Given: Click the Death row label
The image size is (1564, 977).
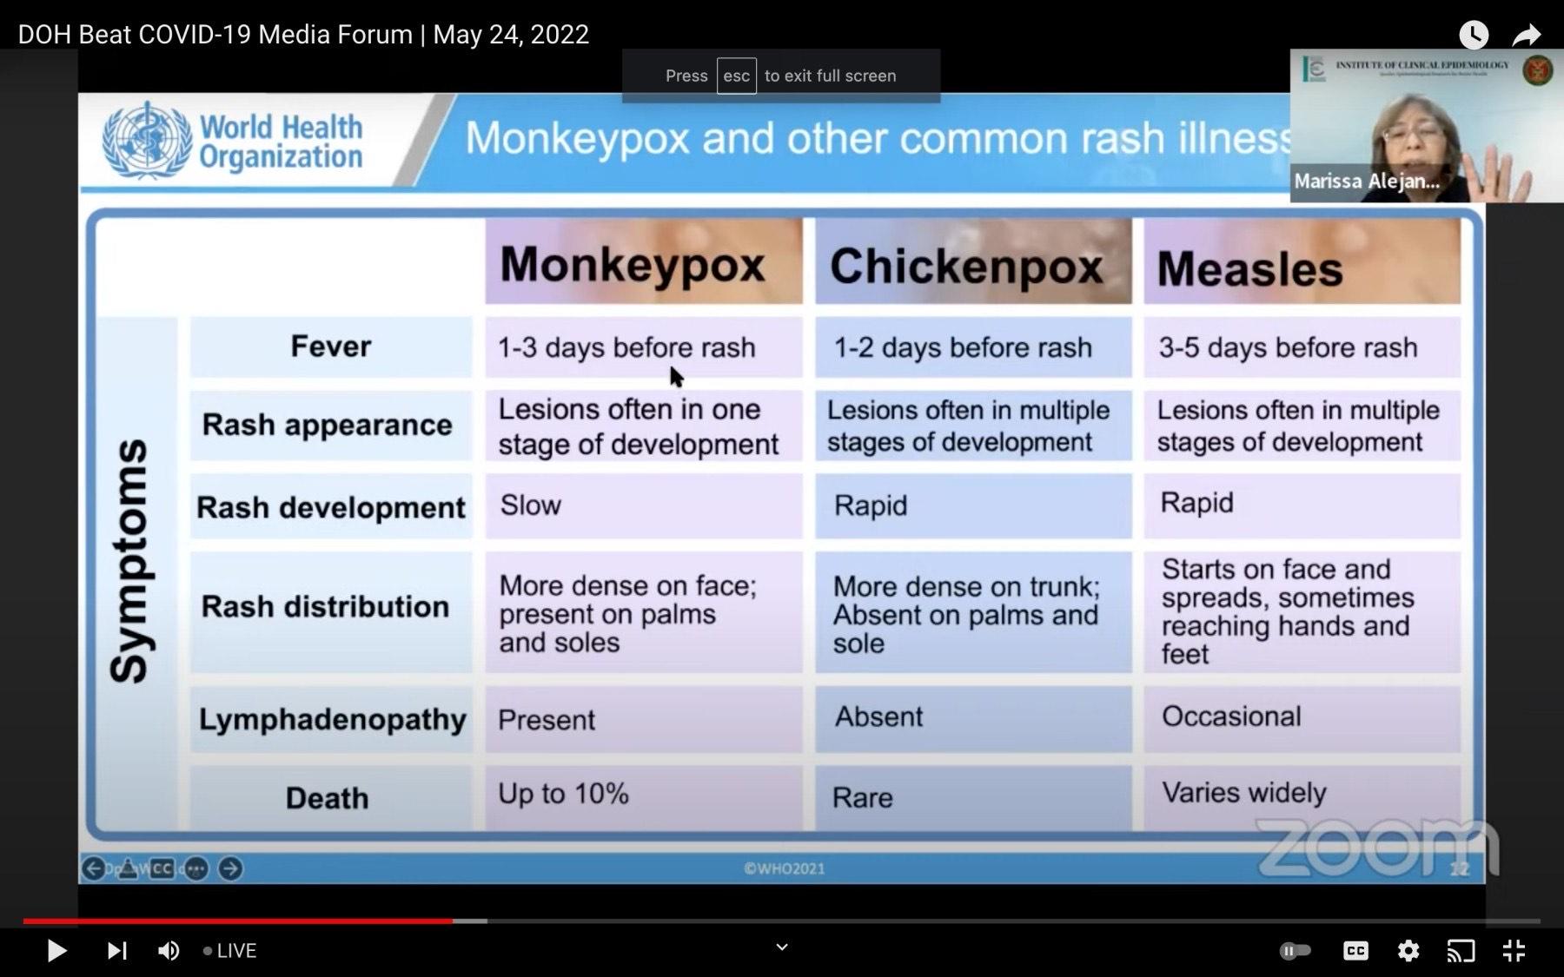Looking at the screenshot, I should click(x=331, y=797).
